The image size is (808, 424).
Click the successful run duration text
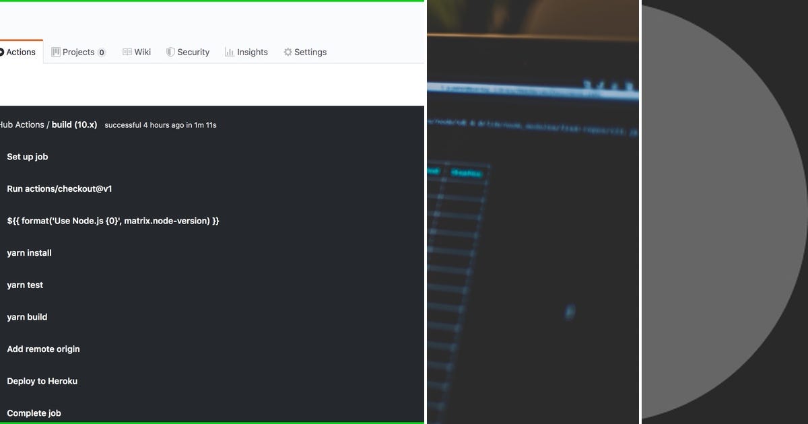click(x=160, y=125)
